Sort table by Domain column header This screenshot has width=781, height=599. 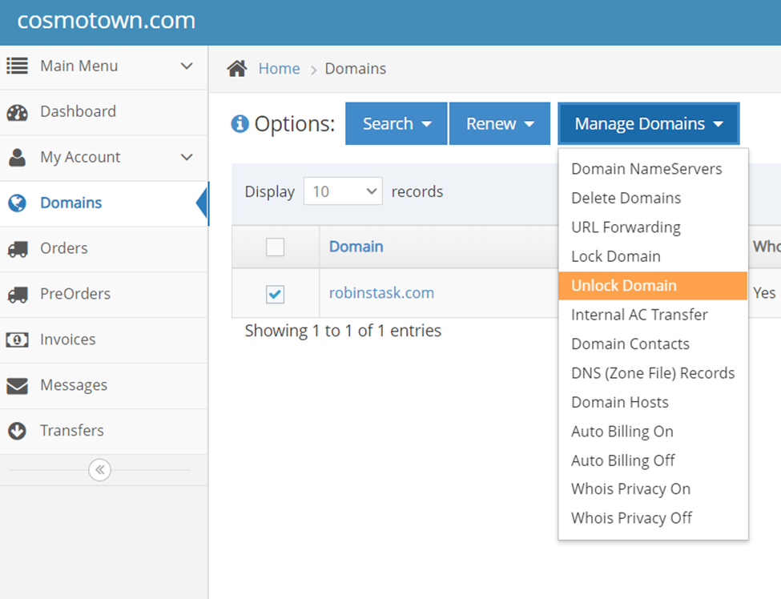pyautogui.click(x=356, y=247)
